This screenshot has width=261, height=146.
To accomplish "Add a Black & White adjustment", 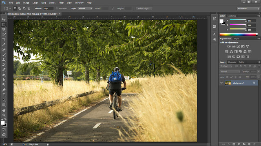I will click(236, 52).
